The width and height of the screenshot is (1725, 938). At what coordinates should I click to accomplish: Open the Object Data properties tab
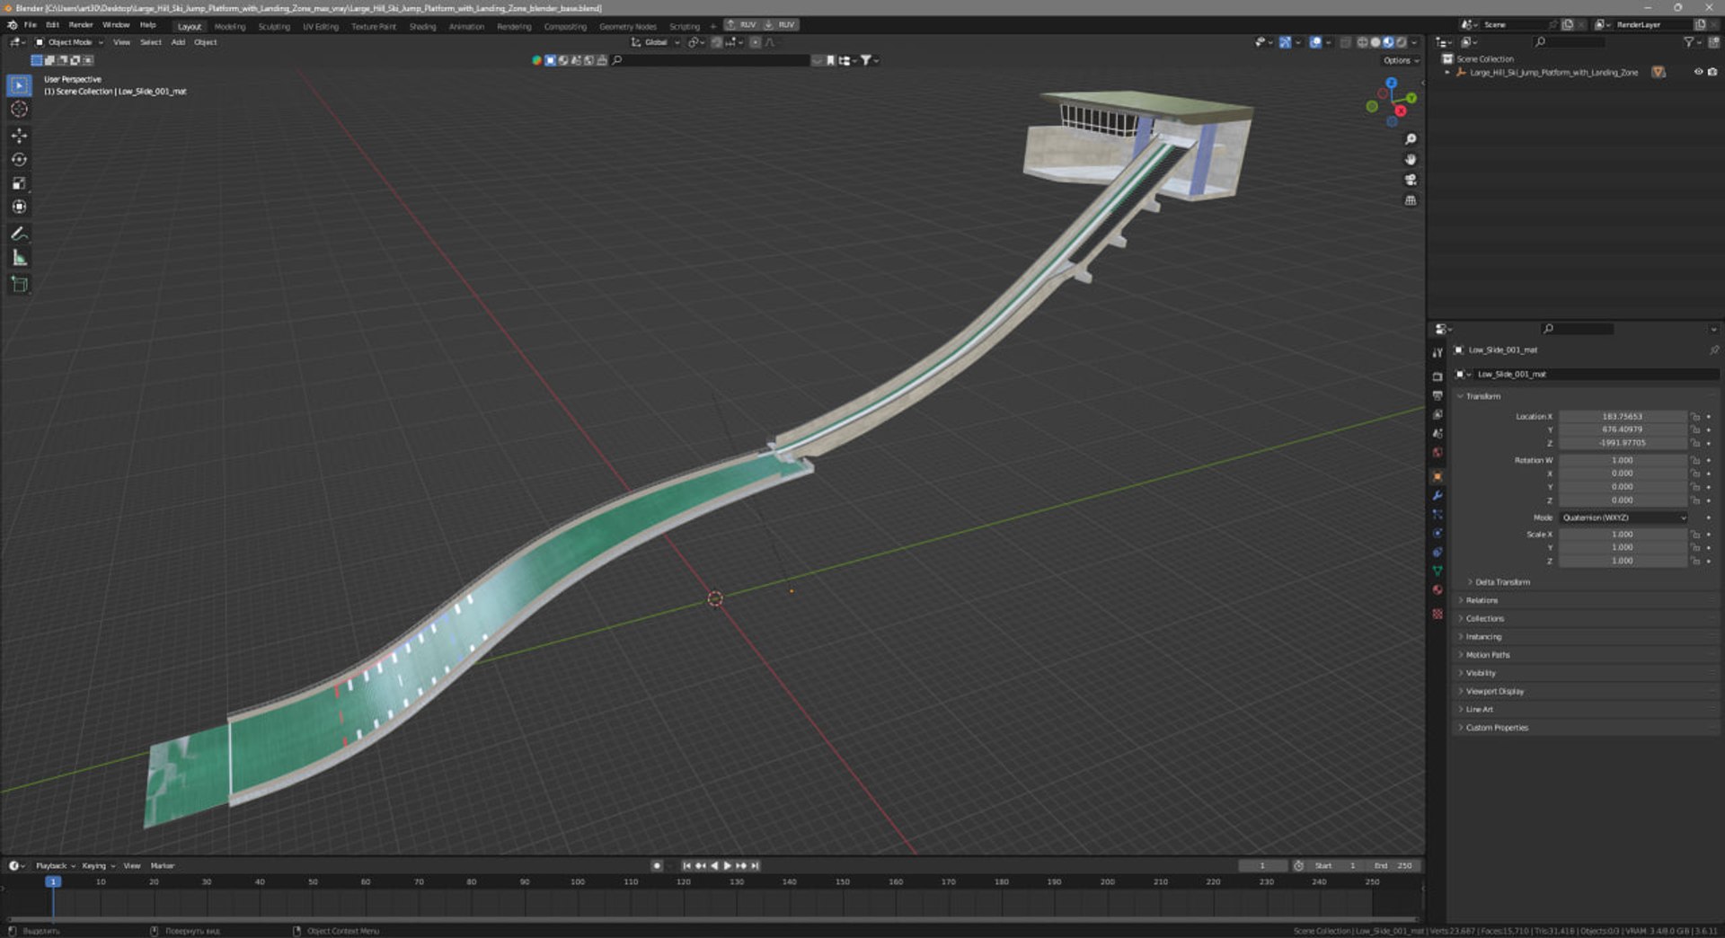click(1437, 571)
